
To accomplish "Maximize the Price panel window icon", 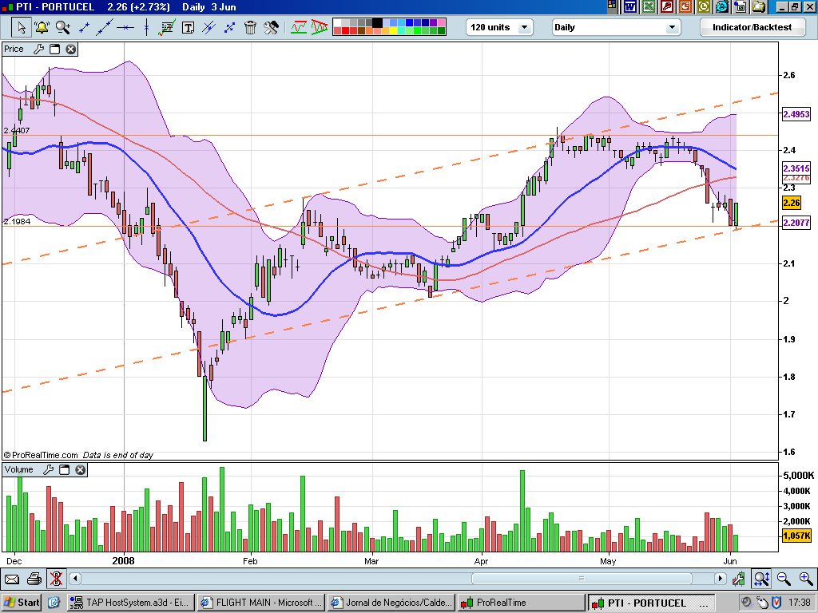I will coord(55,49).
